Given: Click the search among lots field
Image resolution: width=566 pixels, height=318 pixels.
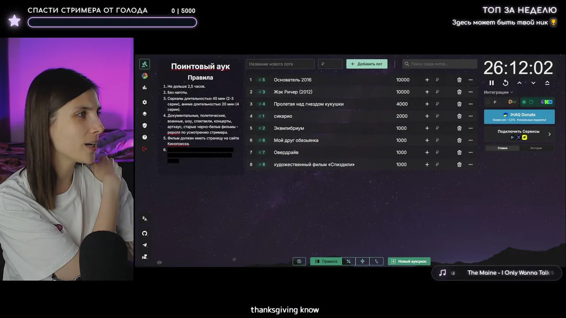Looking at the screenshot, I should pos(440,64).
